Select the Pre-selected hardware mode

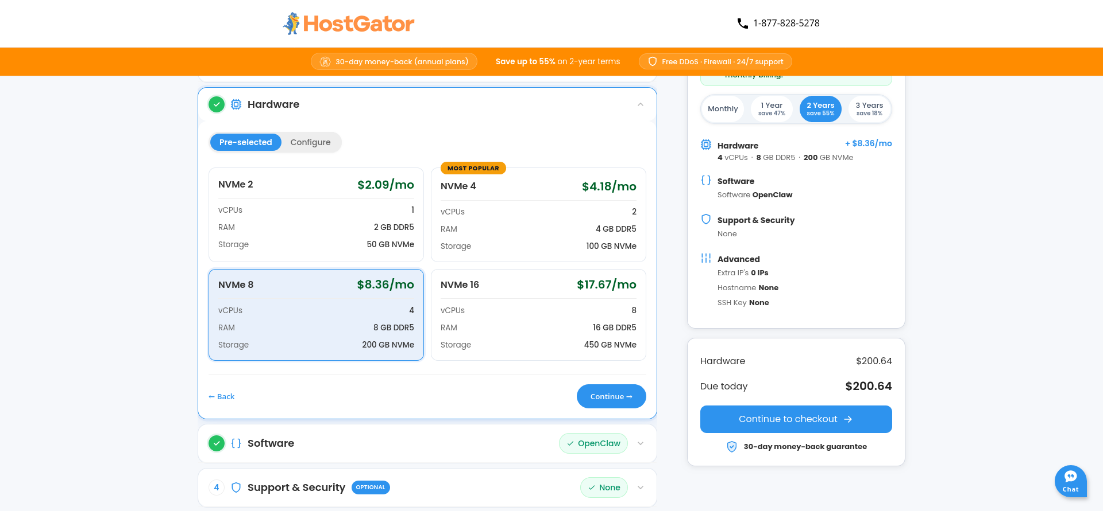(x=246, y=142)
